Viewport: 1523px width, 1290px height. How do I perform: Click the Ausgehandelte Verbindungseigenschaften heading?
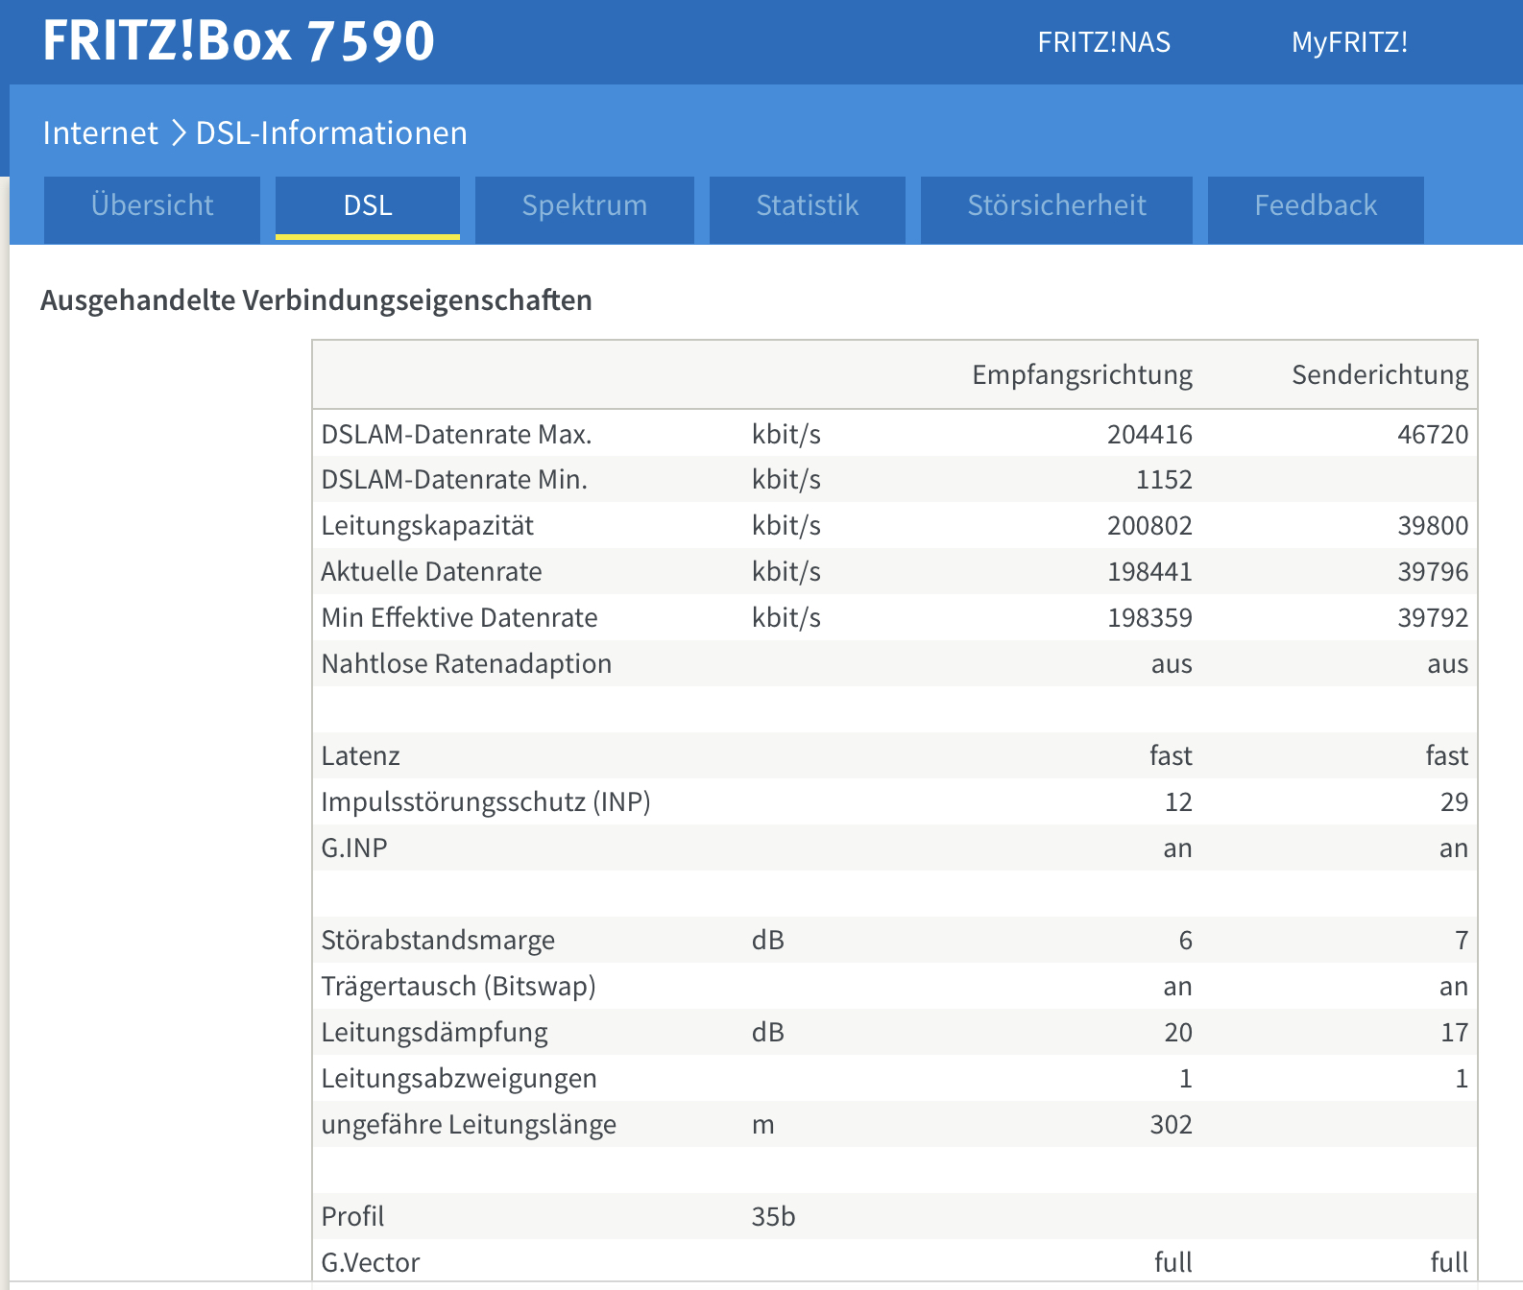[x=316, y=300]
